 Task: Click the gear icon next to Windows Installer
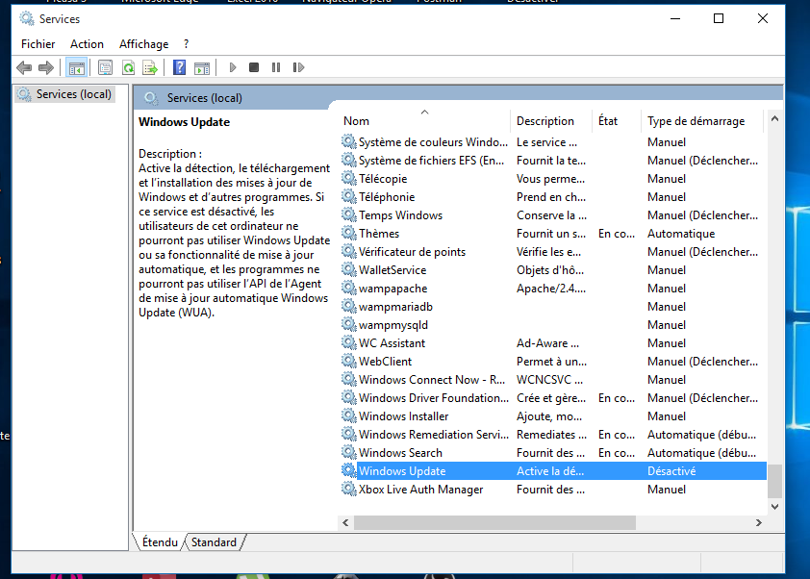pyautogui.click(x=349, y=415)
